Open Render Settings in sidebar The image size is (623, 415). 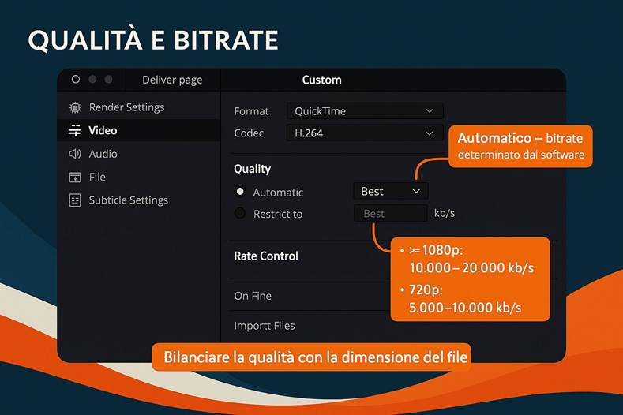139,107
